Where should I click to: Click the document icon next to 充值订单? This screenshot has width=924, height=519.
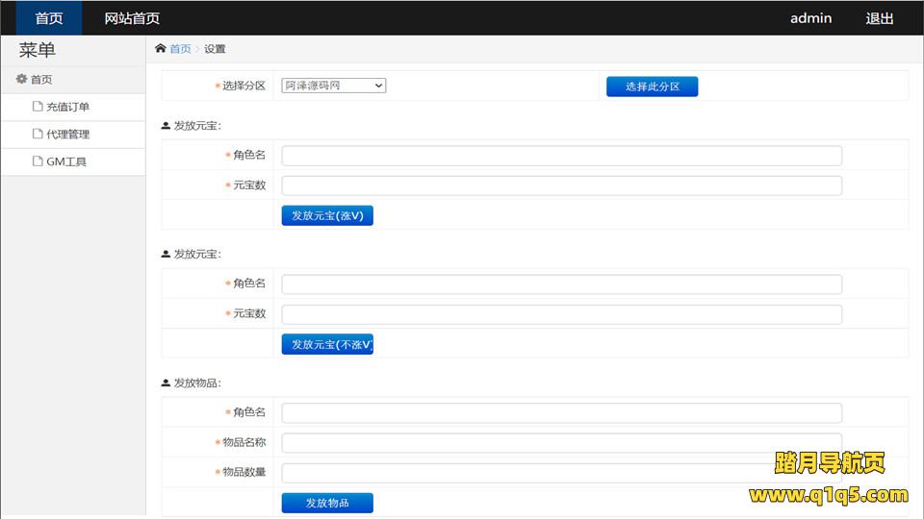point(38,107)
